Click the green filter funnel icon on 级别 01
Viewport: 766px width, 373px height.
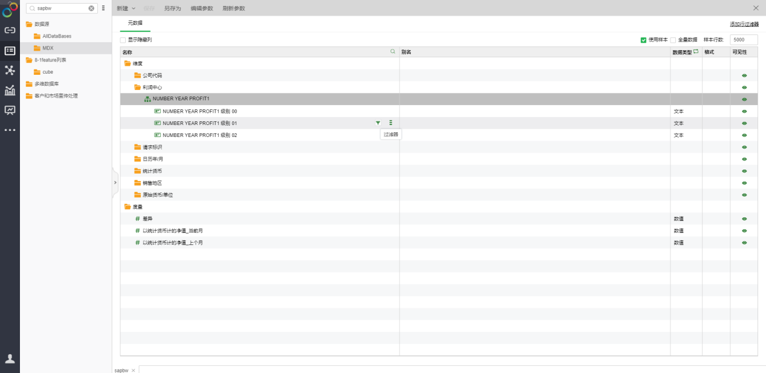[378, 123]
